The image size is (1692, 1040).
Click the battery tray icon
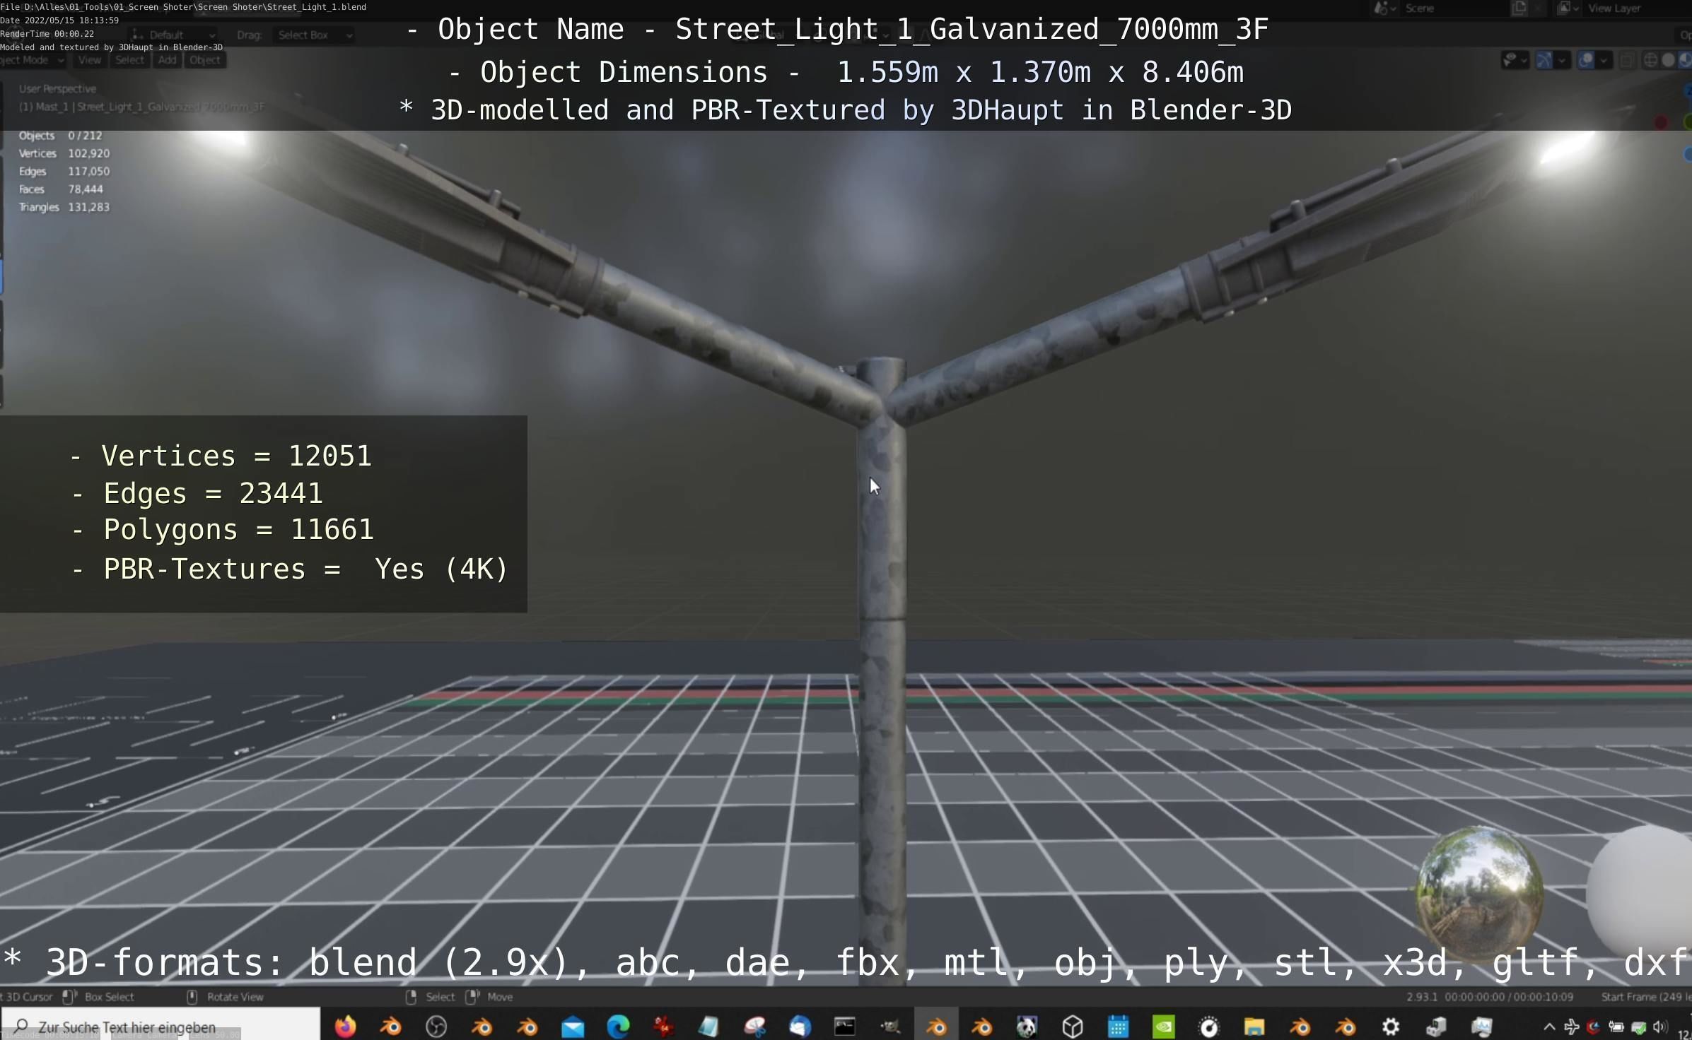click(x=1616, y=1027)
